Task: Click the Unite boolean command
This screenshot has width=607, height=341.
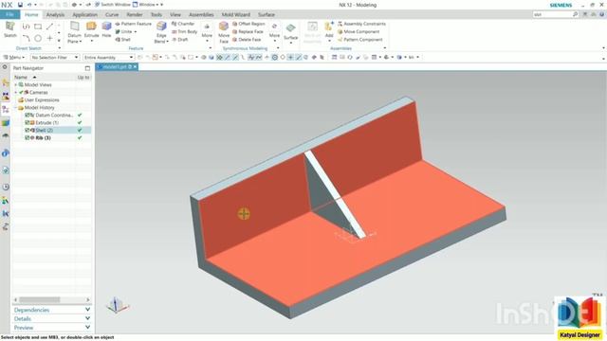Action: (x=124, y=31)
